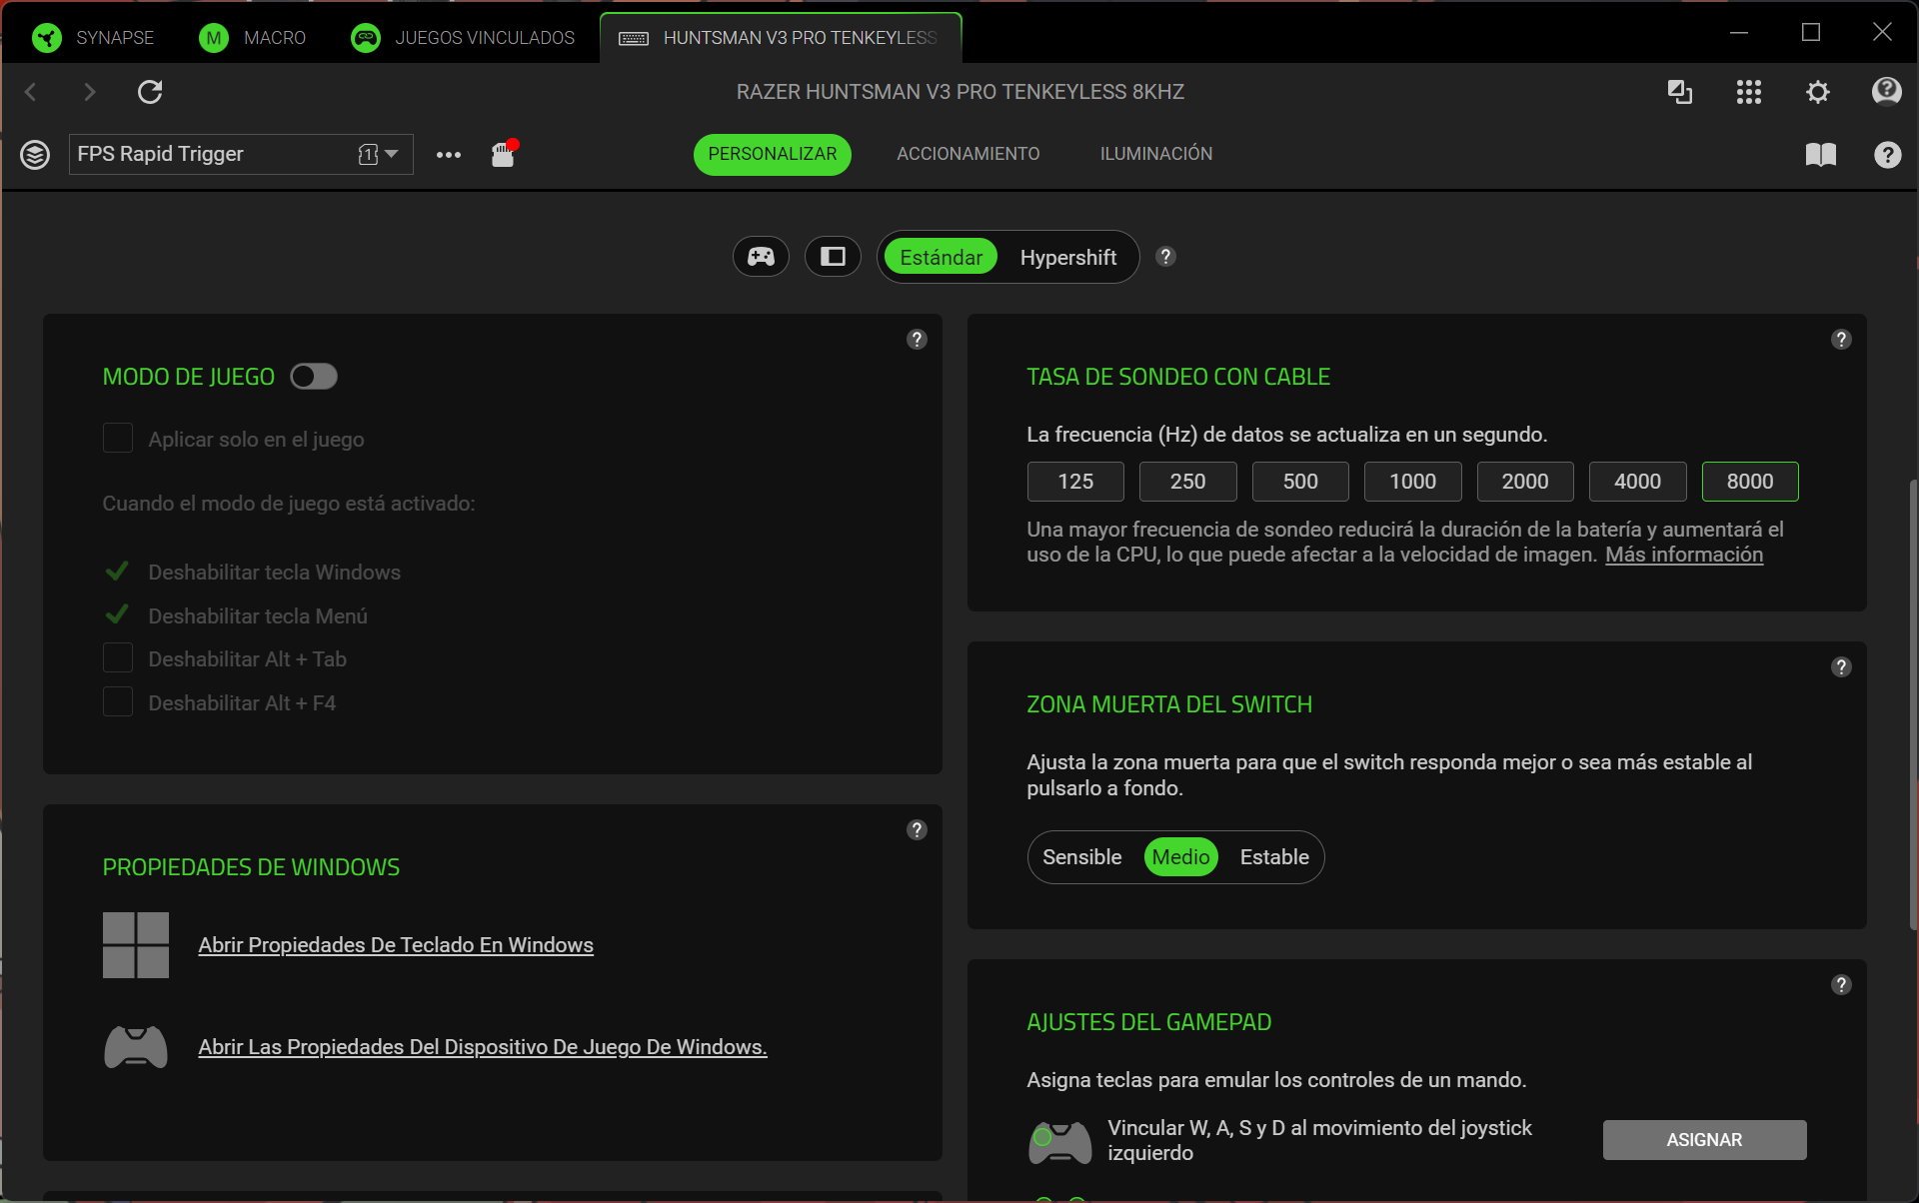Open the apps grid icon
This screenshot has height=1203, width=1919.
1748,92
